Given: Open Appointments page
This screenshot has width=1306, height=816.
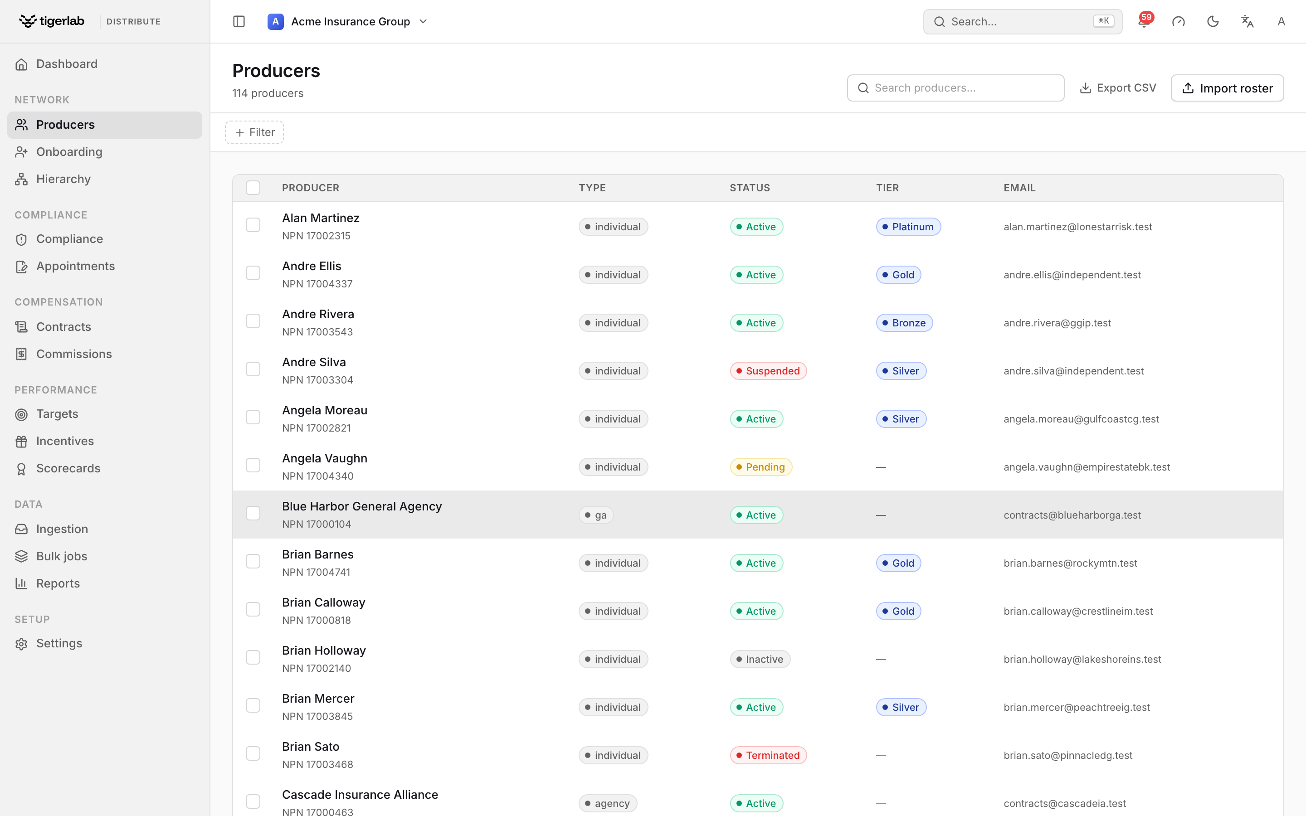Looking at the screenshot, I should [105, 267].
